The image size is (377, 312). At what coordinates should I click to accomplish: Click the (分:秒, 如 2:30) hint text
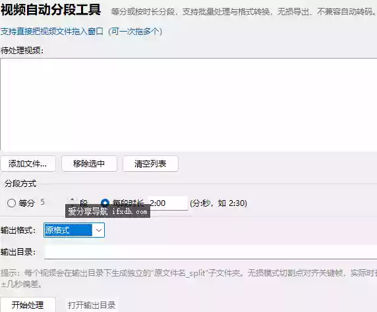coord(218,203)
